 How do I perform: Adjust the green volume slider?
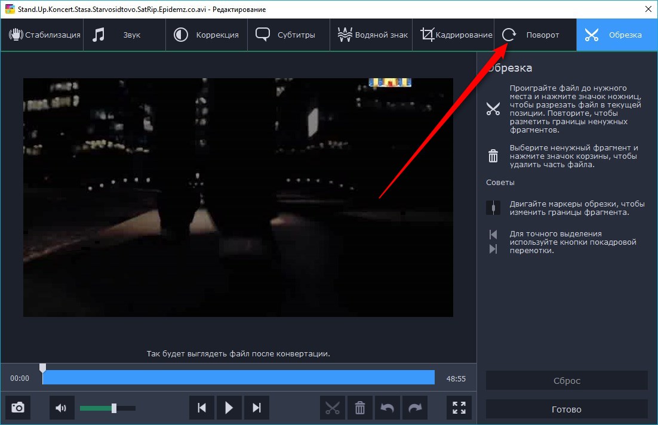click(x=113, y=408)
